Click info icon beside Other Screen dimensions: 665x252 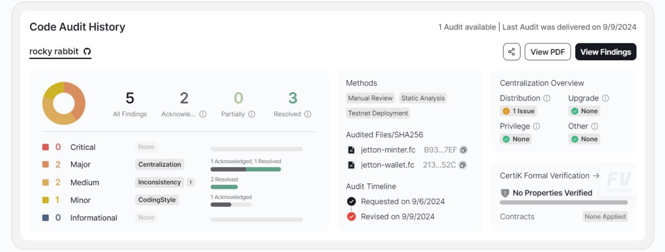pos(595,126)
